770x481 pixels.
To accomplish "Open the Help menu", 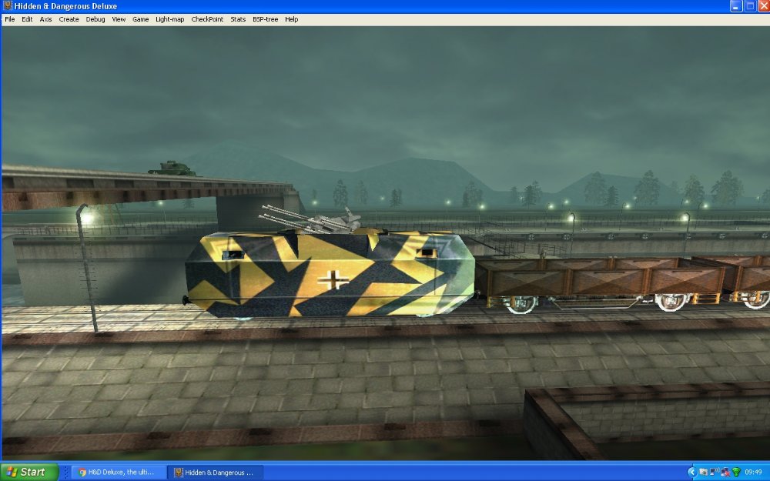I will 292,19.
